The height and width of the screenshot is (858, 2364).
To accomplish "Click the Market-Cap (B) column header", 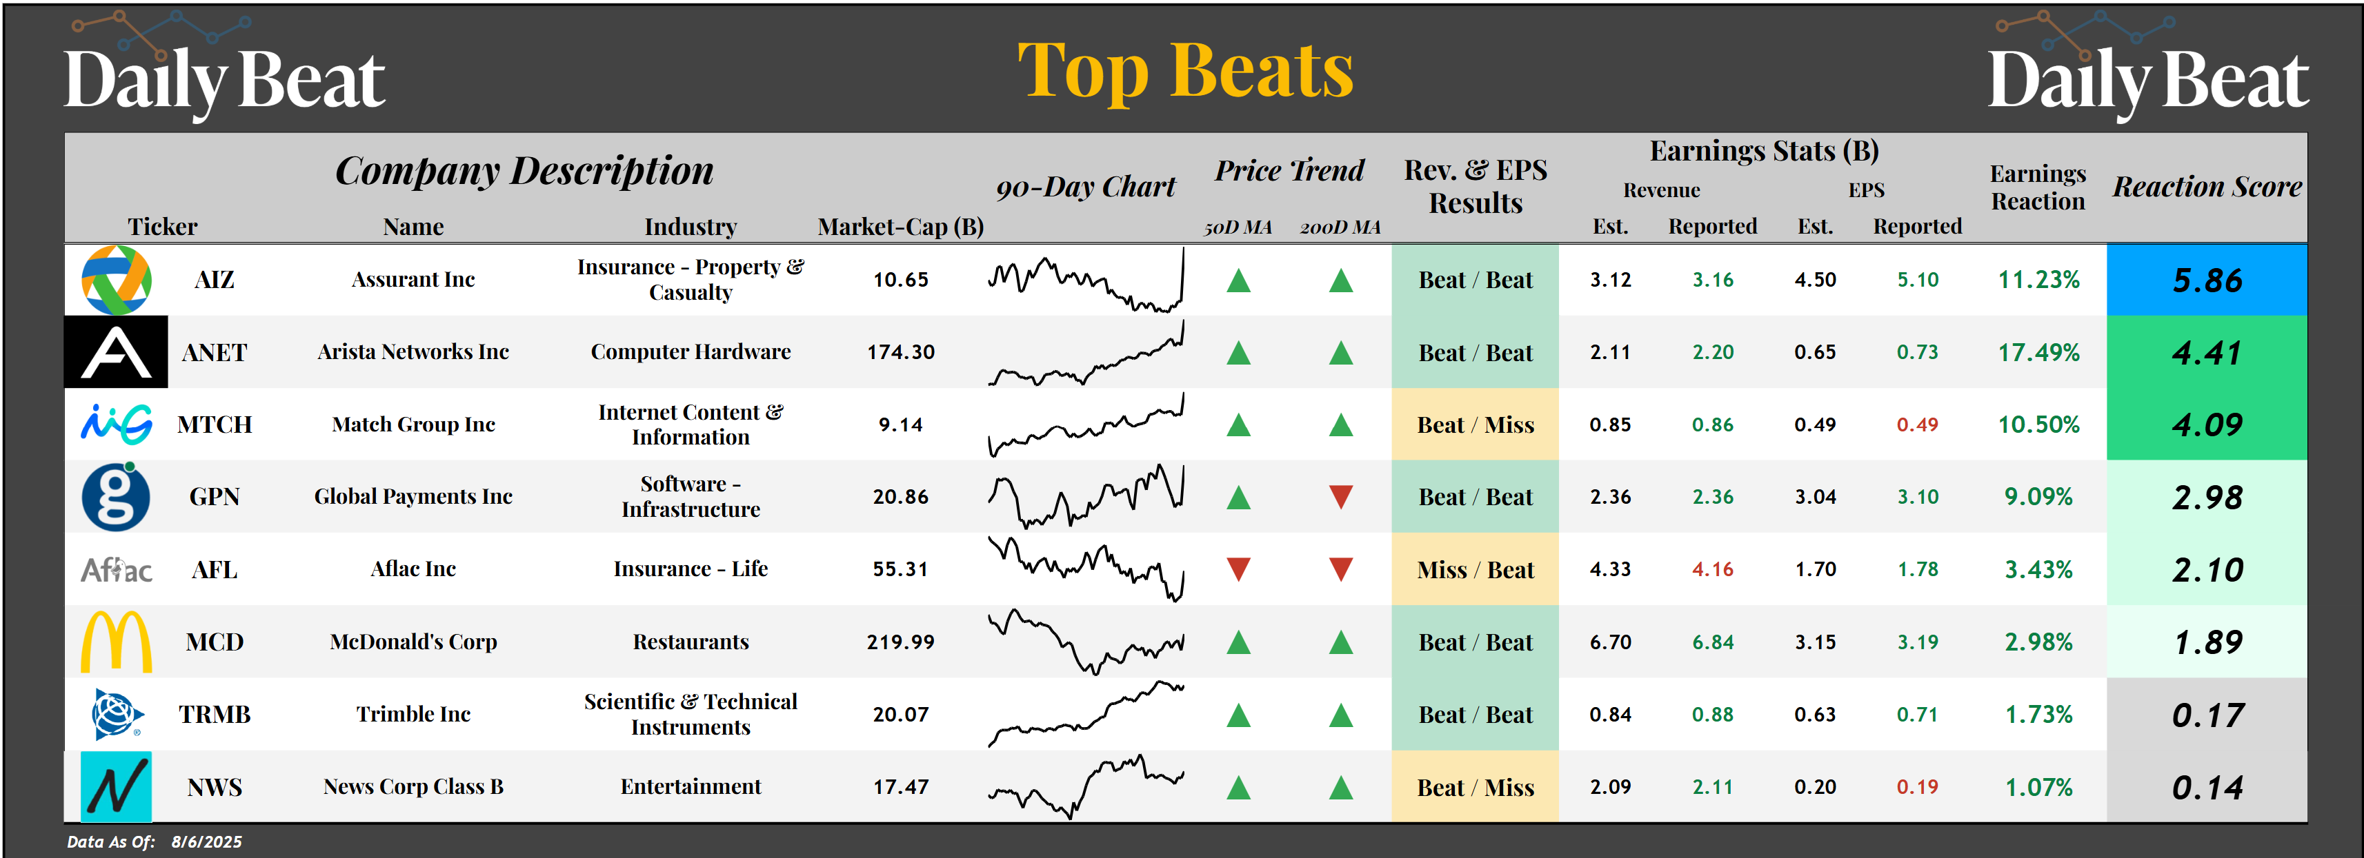I will 900,227.
